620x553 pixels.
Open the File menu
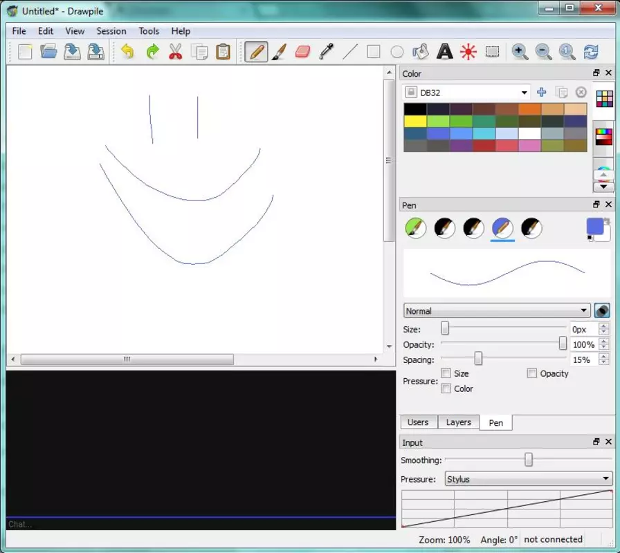coord(19,31)
